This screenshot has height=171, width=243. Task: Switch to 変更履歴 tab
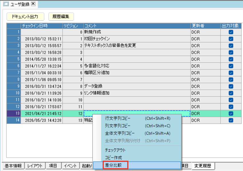point(203,166)
